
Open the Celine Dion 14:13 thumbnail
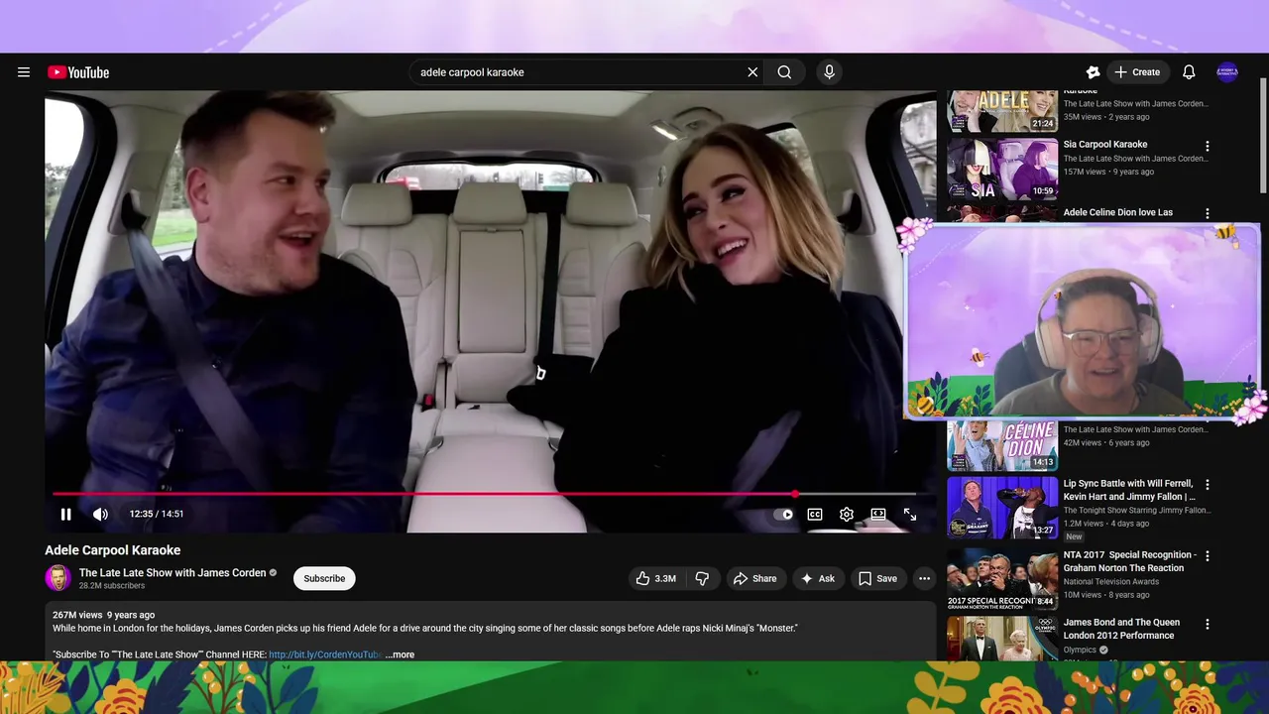(1002, 446)
